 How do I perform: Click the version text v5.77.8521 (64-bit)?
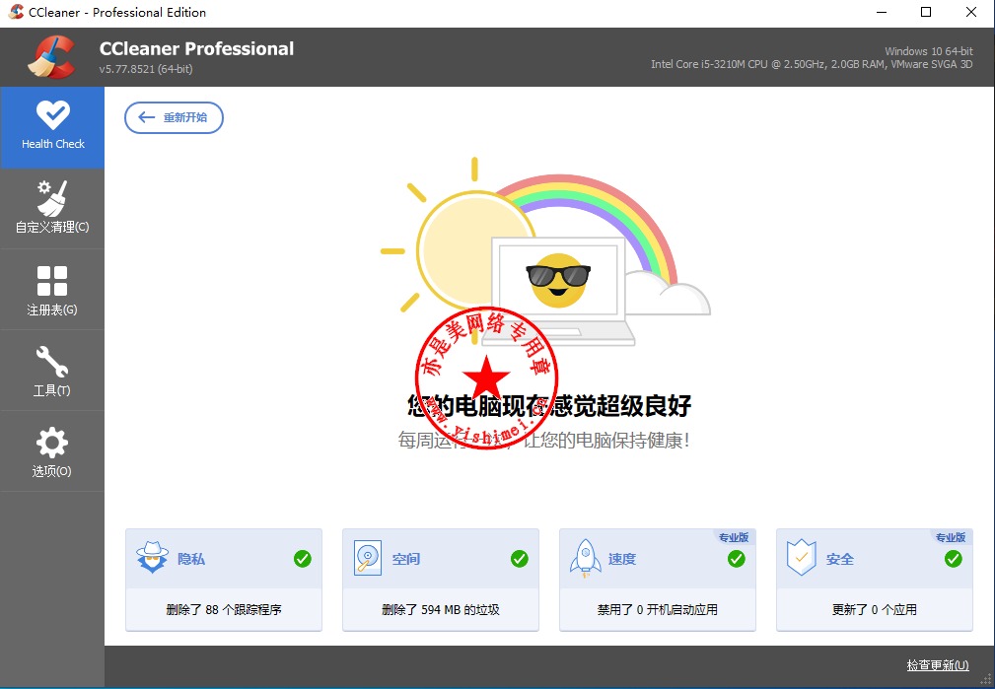click(146, 69)
